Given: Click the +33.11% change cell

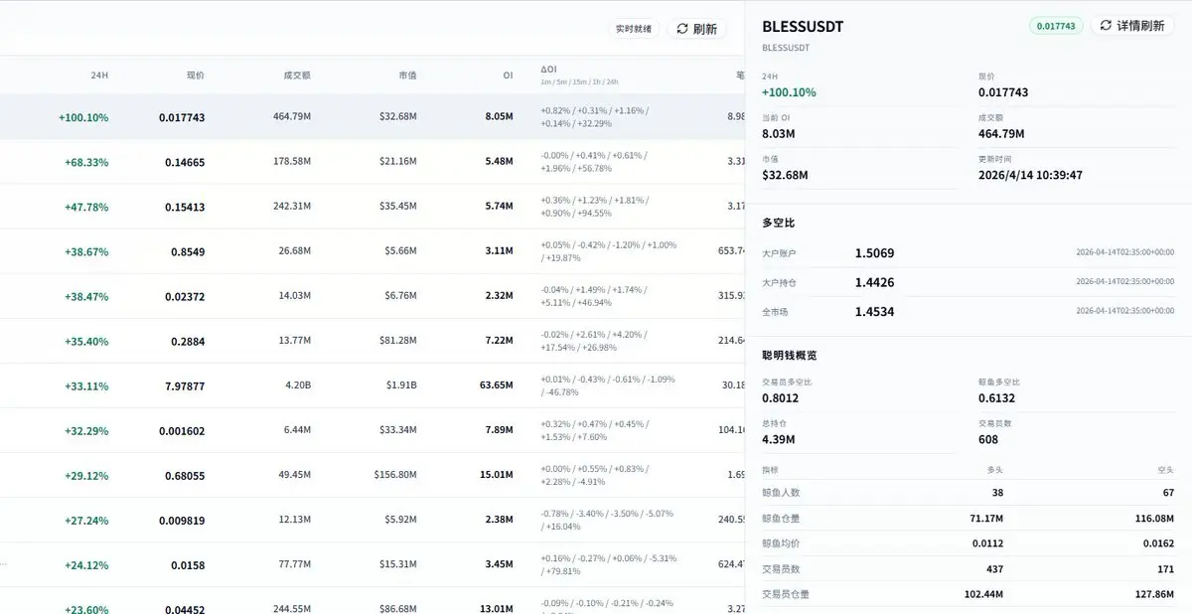Looking at the screenshot, I should point(86,386).
